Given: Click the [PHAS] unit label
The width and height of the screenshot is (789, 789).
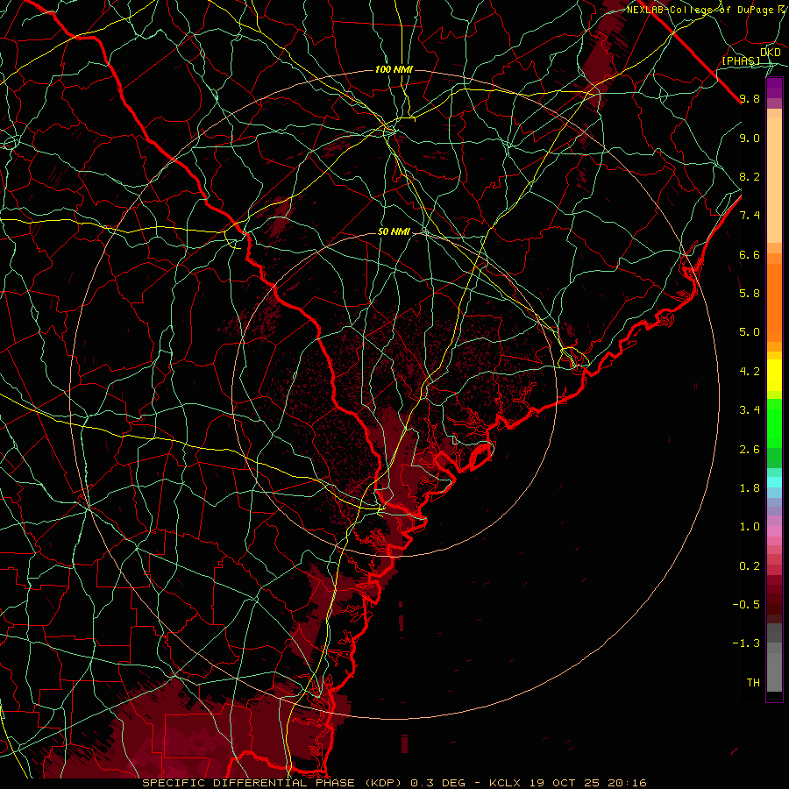Looking at the screenshot, I should (x=741, y=60).
